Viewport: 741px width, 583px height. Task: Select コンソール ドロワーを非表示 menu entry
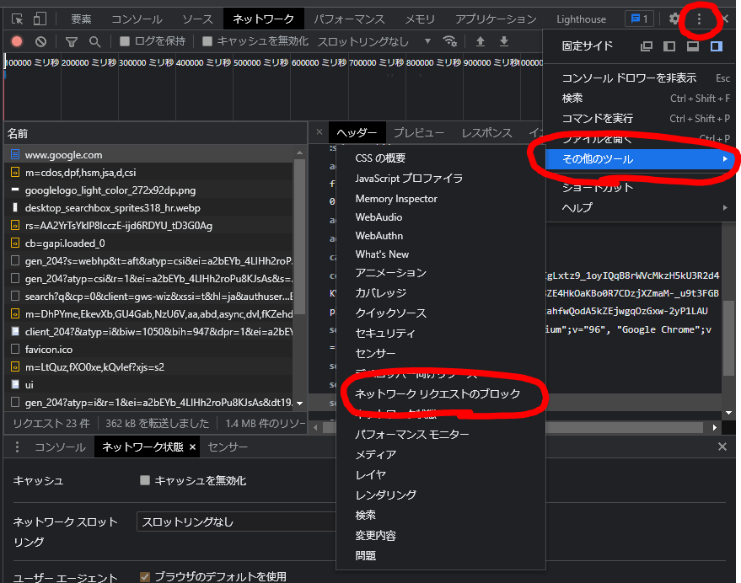tap(639, 78)
